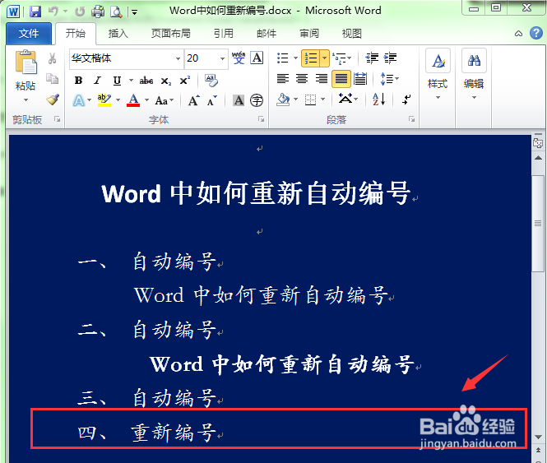Screen dimensions: 547x463
Task: Toggle Superscript formatting
Action: (184, 81)
